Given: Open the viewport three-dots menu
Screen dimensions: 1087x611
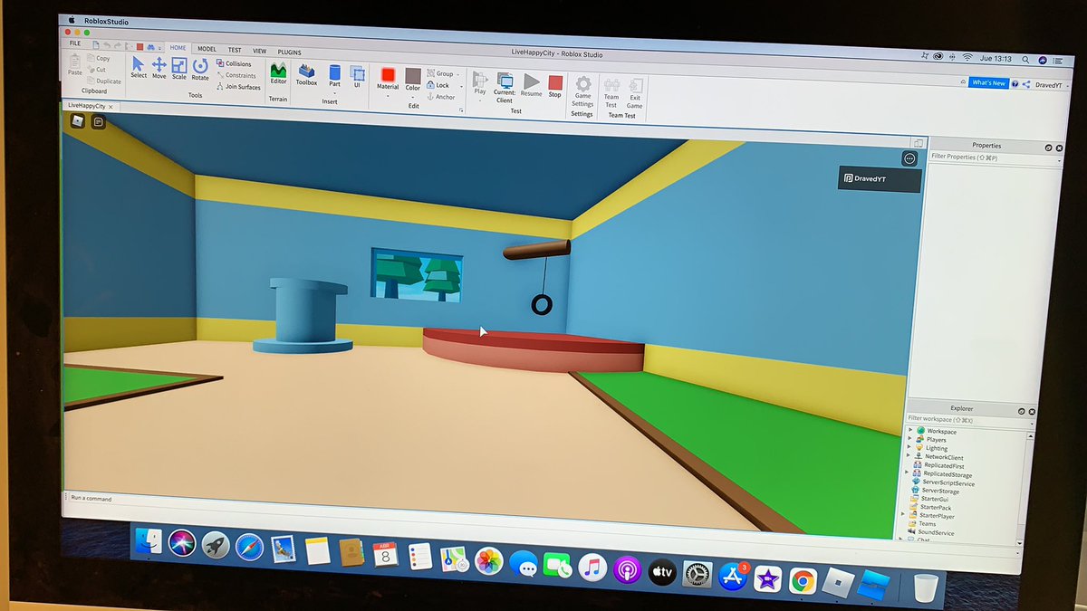Looking at the screenshot, I should [x=909, y=158].
